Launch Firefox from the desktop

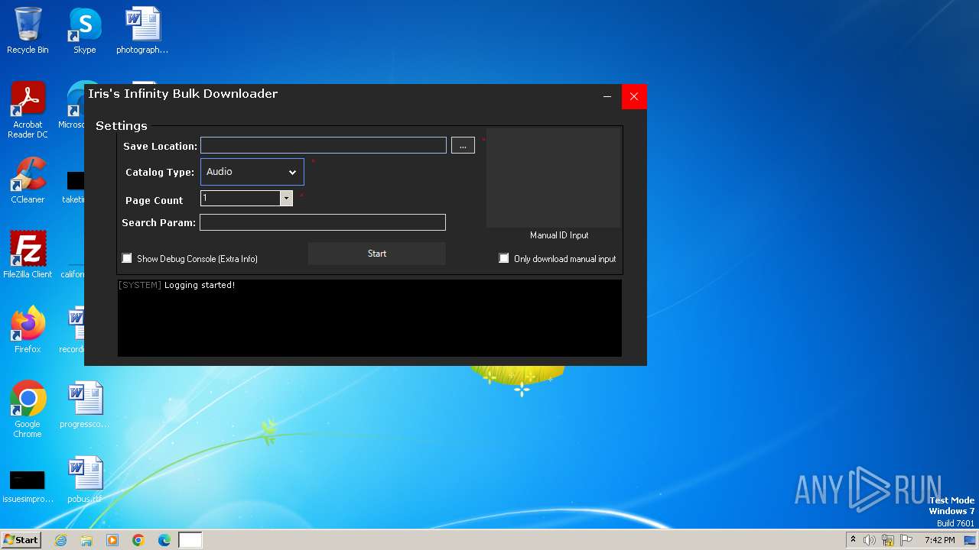pos(28,329)
